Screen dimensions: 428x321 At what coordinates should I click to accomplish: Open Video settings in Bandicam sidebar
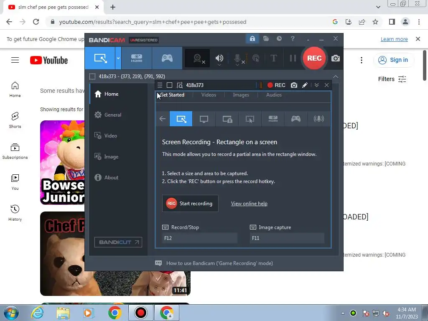click(x=118, y=136)
